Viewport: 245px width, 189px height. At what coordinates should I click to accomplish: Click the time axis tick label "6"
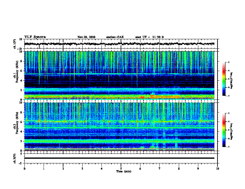click(x=140, y=169)
